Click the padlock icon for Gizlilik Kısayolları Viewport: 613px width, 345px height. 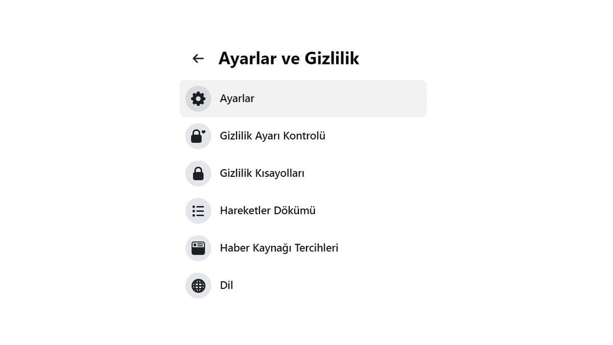[x=198, y=173]
